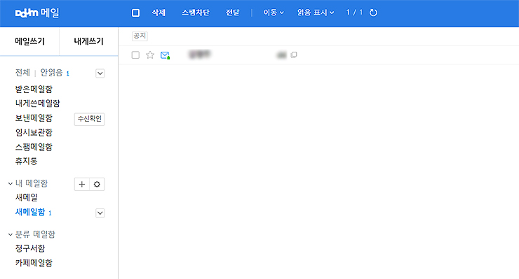The width and height of the screenshot is (519, 279).
Task: Click the 전달 forward button
Action: click(232, 13)
